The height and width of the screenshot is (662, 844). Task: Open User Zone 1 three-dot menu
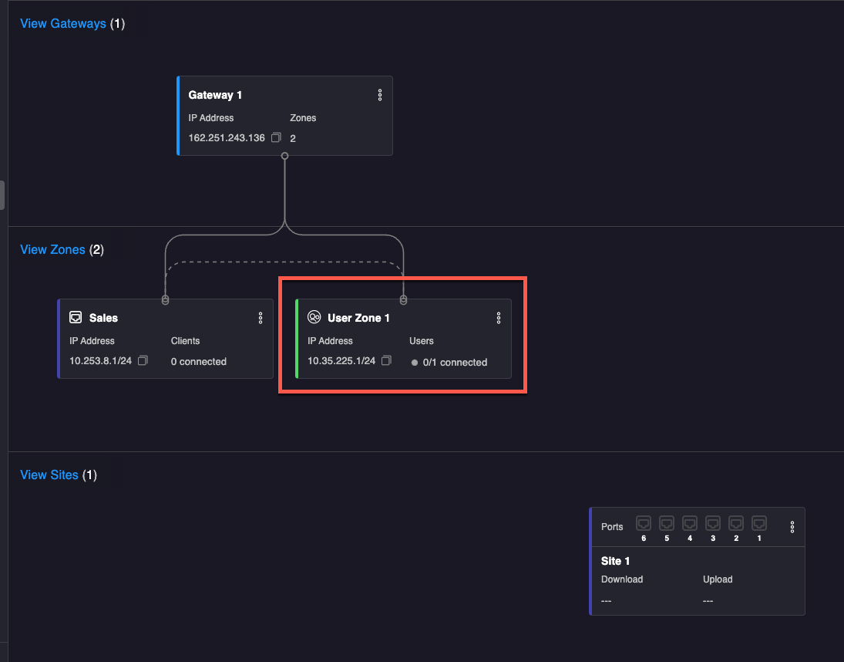coord(499,318)
